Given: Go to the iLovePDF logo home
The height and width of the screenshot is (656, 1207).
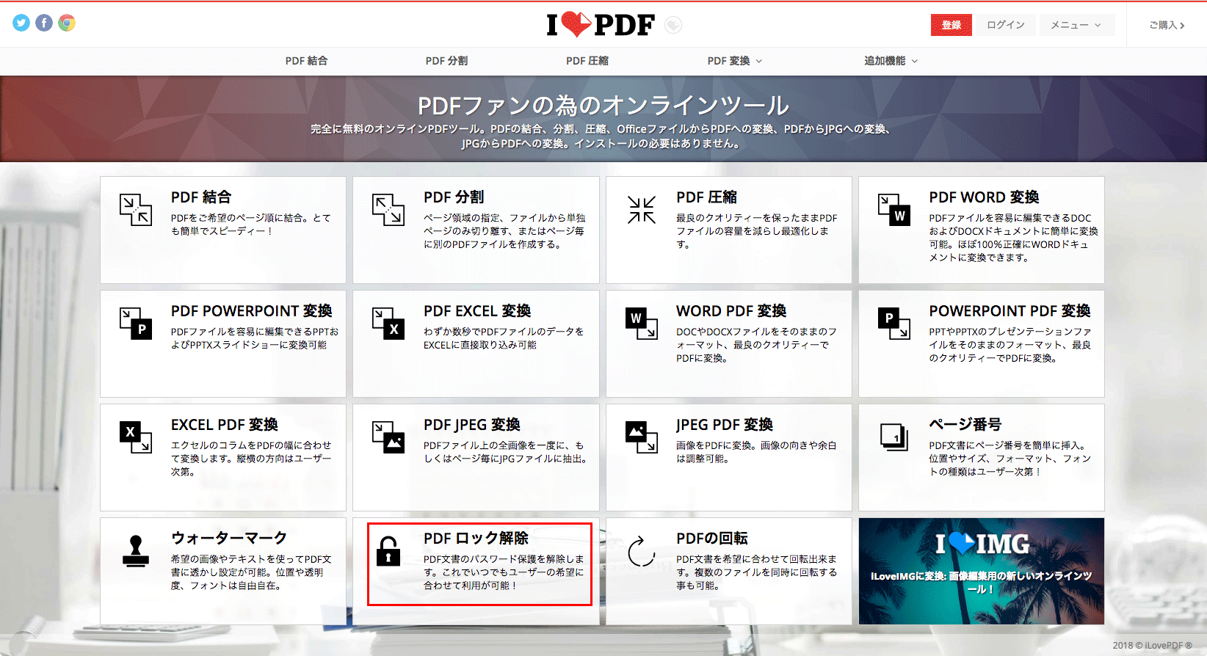Looking at the screenshot, I should (x=601, y=25).
